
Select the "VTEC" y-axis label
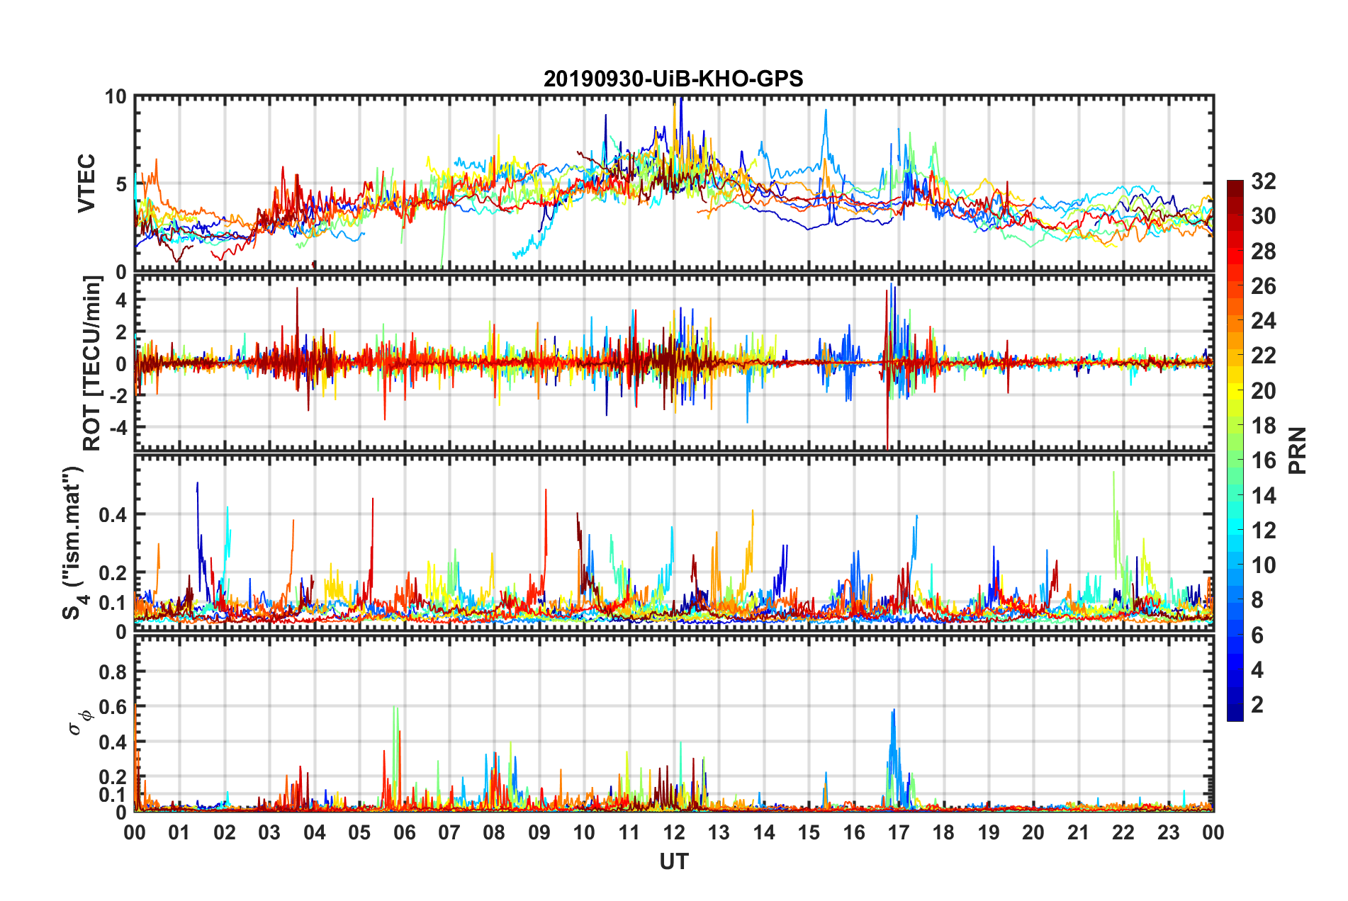pos(86,183)
